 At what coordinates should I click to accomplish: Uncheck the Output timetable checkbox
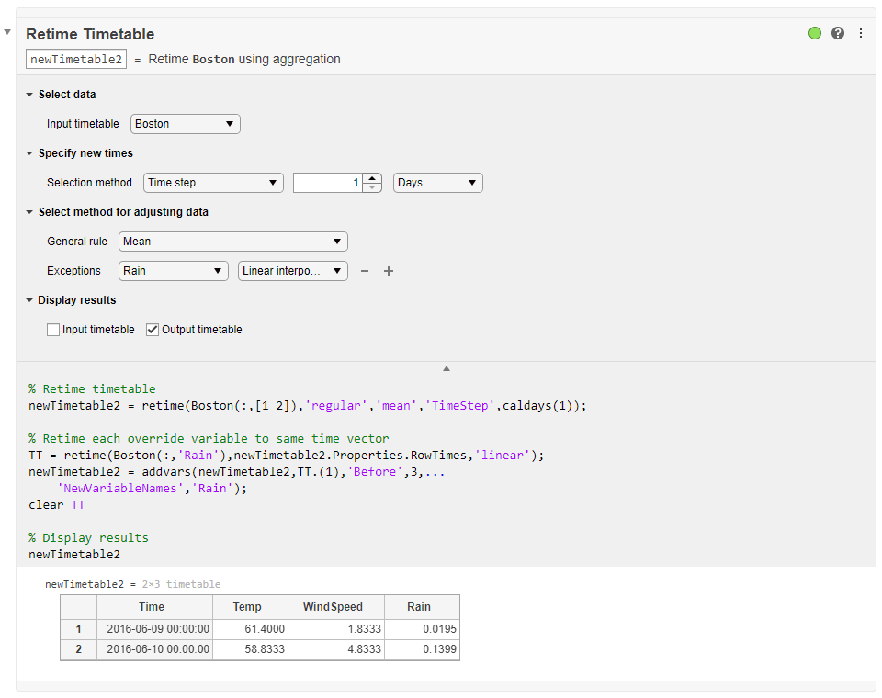153,330
